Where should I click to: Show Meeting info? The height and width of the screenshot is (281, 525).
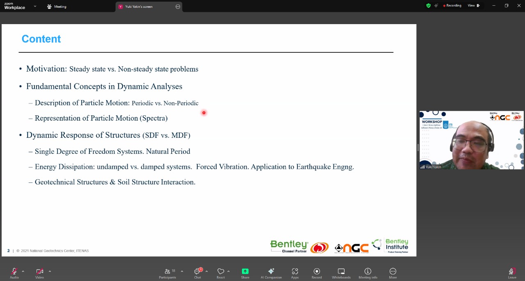368,273
